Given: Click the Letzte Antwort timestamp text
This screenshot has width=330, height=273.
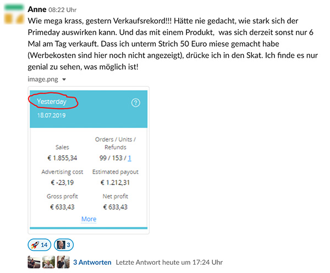Looking at the screenshot, I should pos(169,262).
